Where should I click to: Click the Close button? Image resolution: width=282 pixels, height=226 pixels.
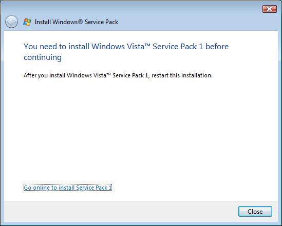pyautogui.click(x=255, y=211)
